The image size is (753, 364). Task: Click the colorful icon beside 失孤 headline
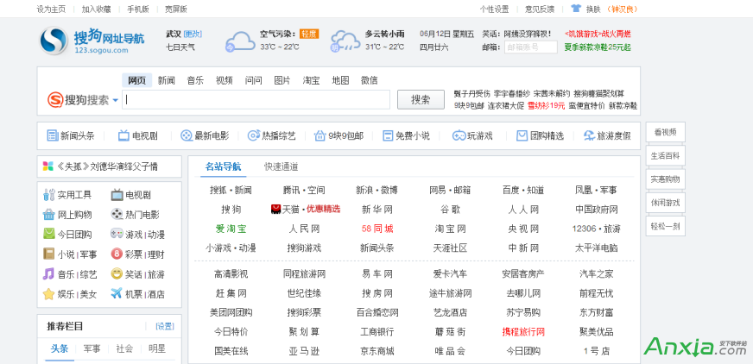pos(48,166)
